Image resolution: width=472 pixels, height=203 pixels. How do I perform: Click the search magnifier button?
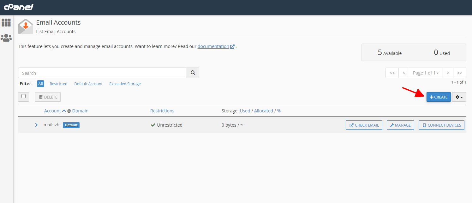[193, 73]
